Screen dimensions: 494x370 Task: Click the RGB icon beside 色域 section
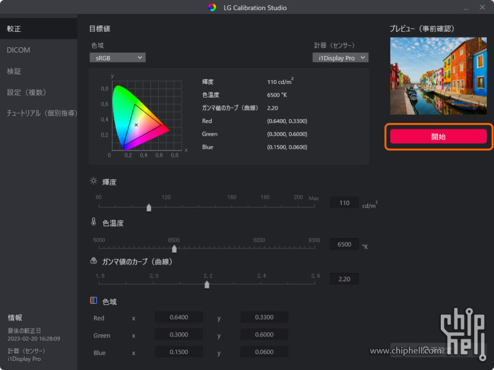(93, 301)
